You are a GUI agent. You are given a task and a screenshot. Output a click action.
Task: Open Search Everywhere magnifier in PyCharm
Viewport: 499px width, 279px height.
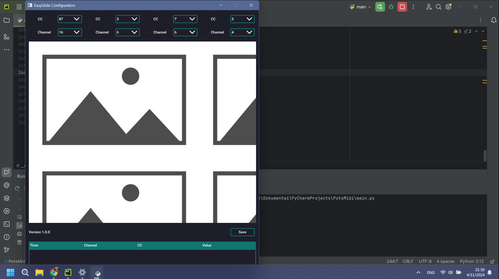pyautogui.click(x=439, y=7)
